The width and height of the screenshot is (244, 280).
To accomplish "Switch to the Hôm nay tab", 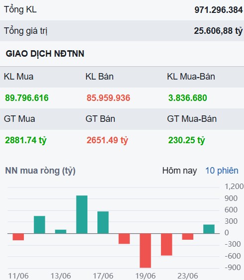I will (x=179, y=171).
